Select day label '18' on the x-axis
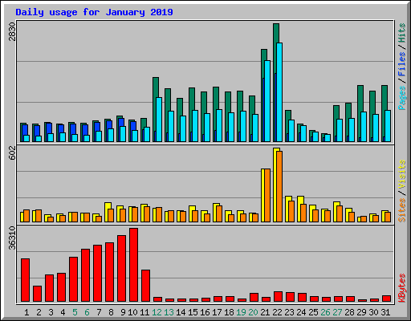The image size is (411, 321). (230, 312)
